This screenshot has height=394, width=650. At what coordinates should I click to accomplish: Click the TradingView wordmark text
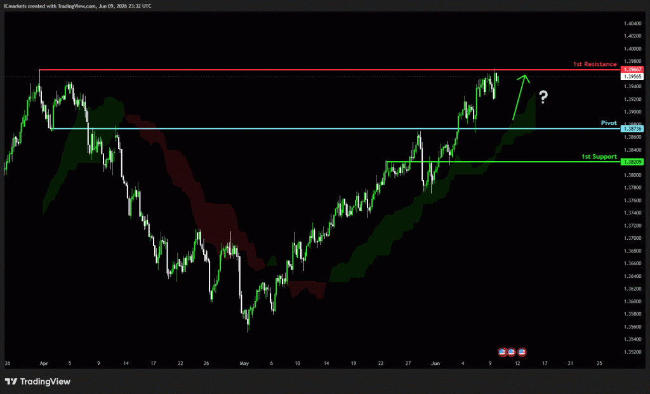click(45, 381)
